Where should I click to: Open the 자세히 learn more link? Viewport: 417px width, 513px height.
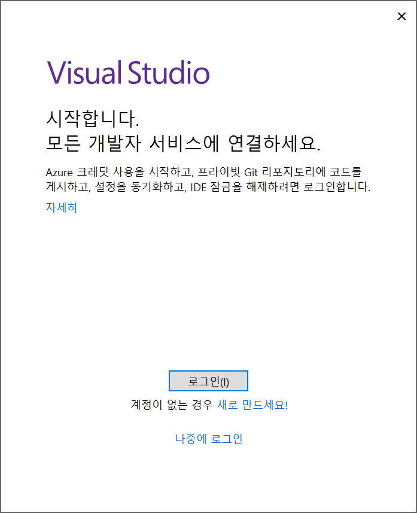tap(62, 207)
